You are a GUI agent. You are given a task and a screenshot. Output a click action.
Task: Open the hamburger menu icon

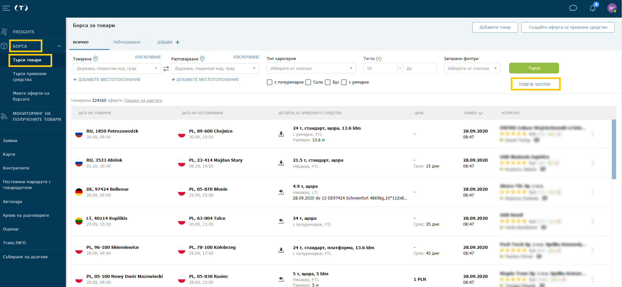6,8
